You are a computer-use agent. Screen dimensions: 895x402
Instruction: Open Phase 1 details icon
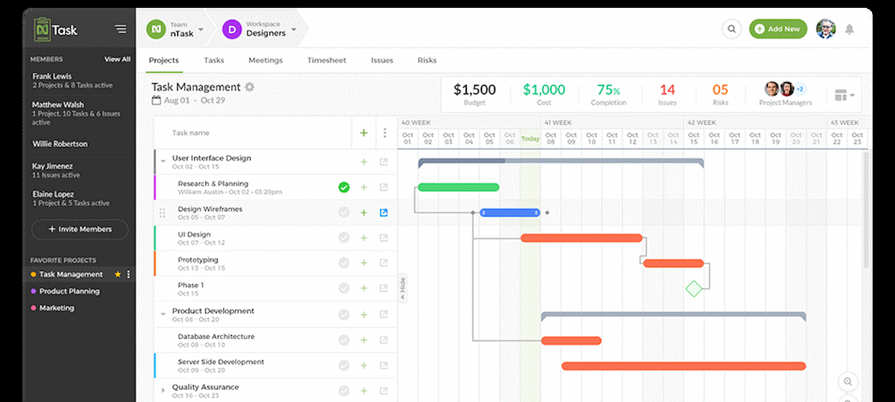point(383,288)
